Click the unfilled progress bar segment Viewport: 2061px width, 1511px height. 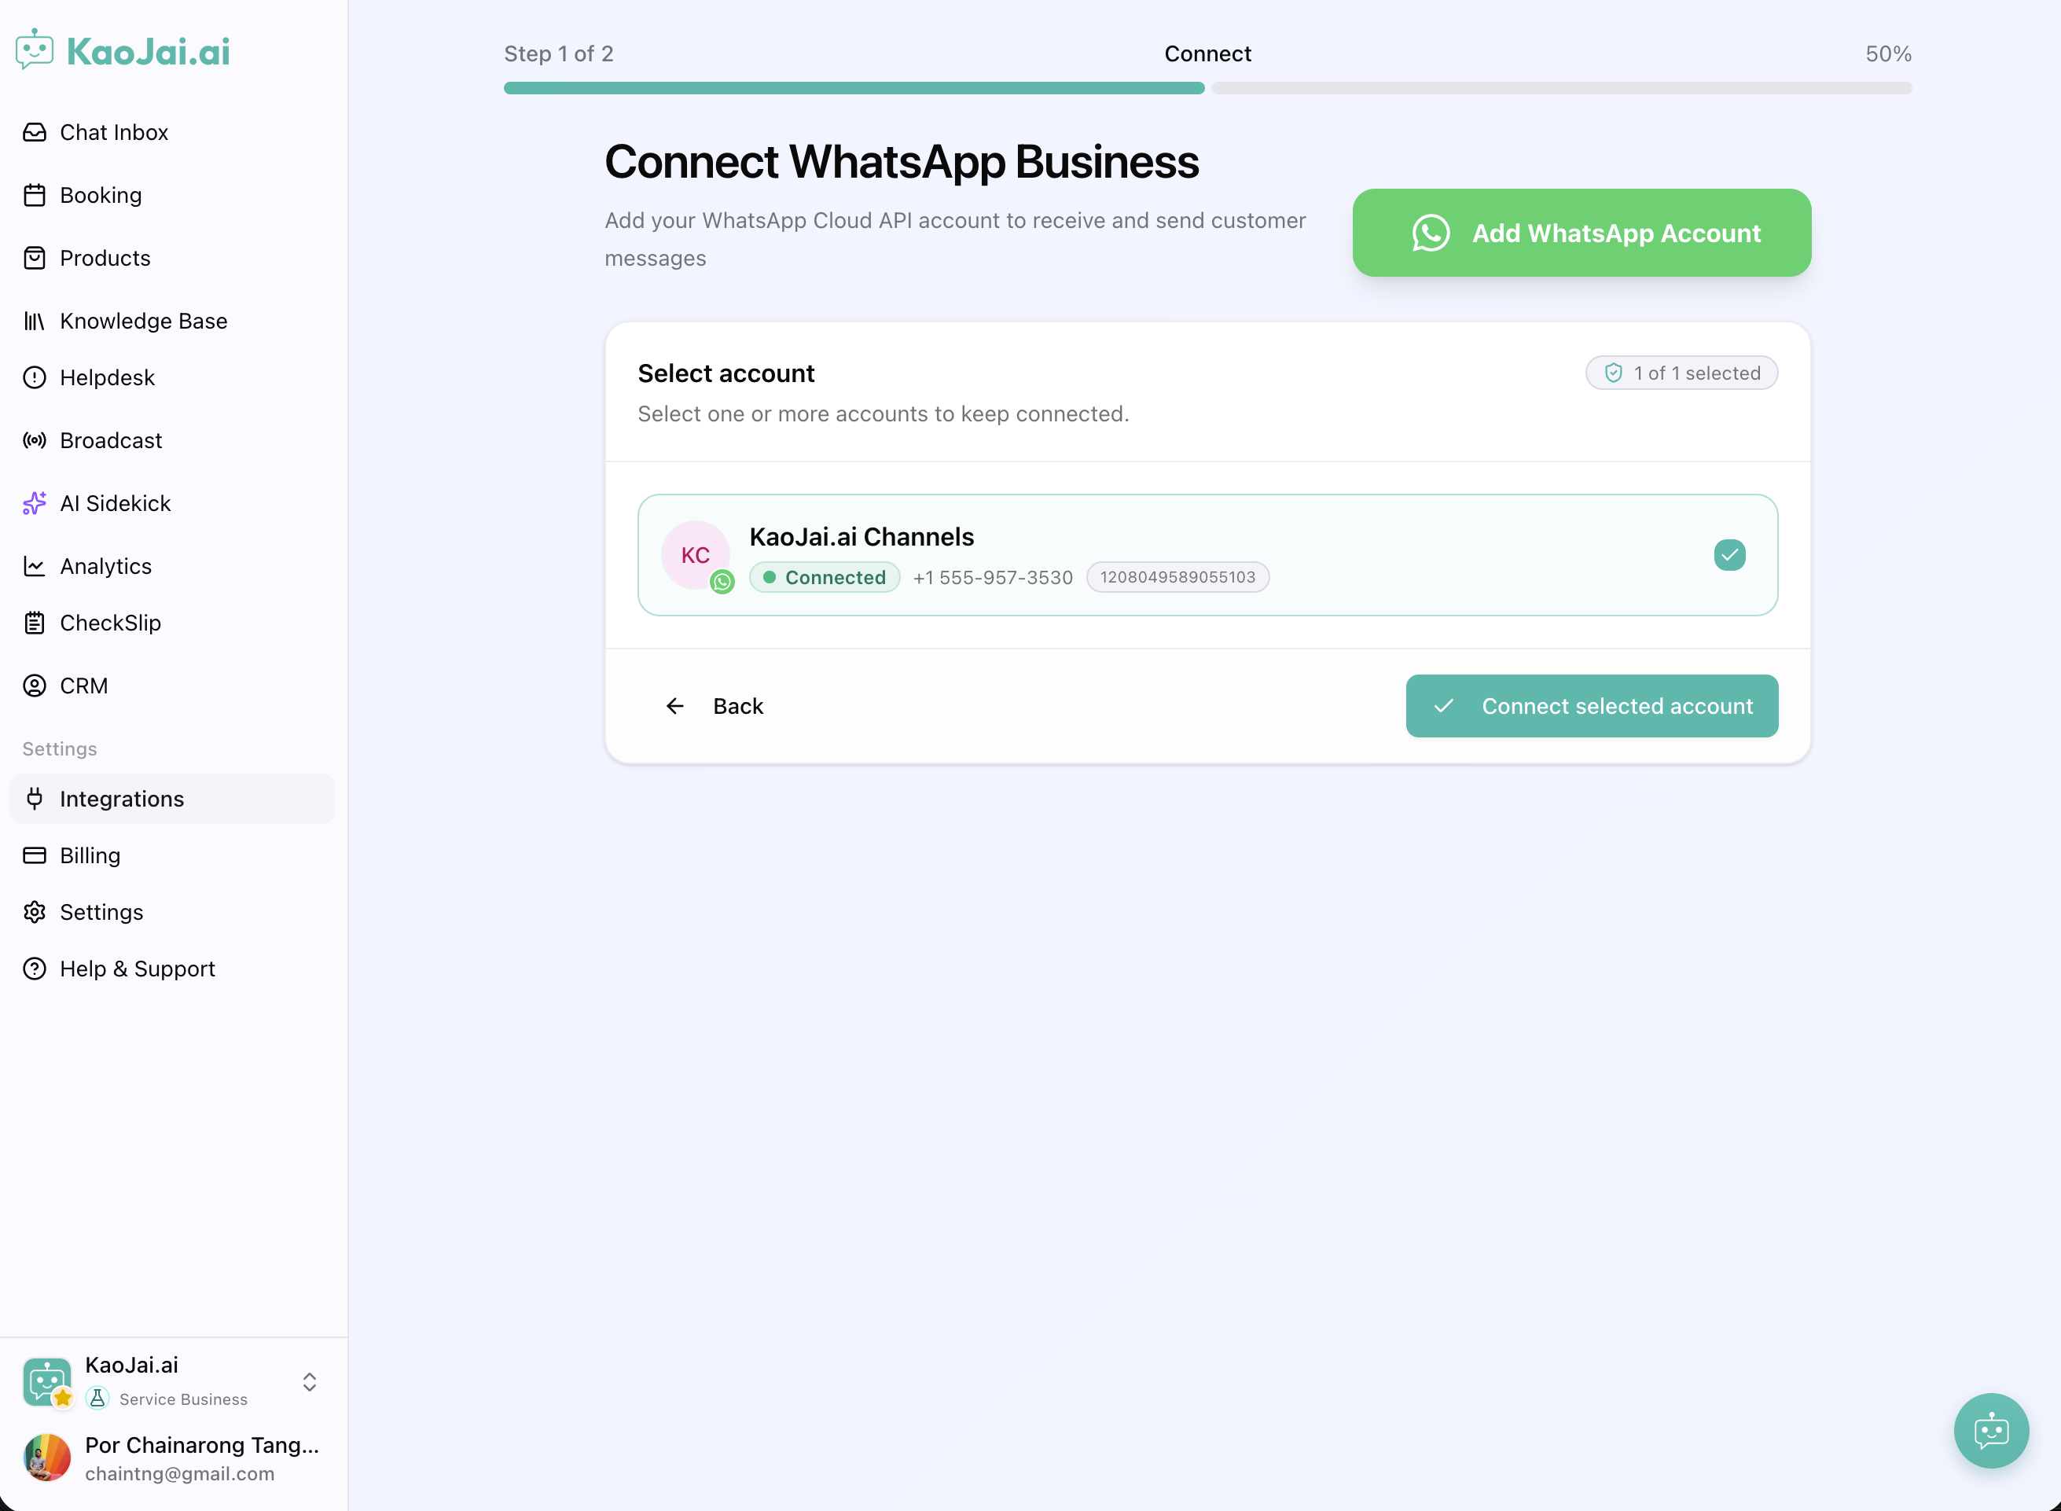coord(1562,88)
